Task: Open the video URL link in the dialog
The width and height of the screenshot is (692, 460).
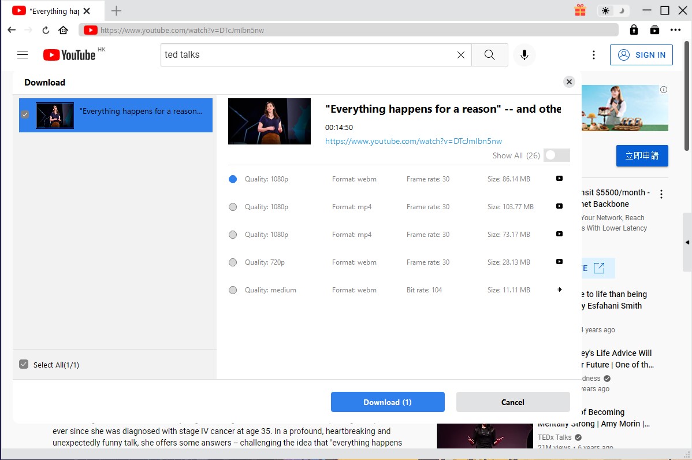Action: pyautogui.click(x=413, y=141)
